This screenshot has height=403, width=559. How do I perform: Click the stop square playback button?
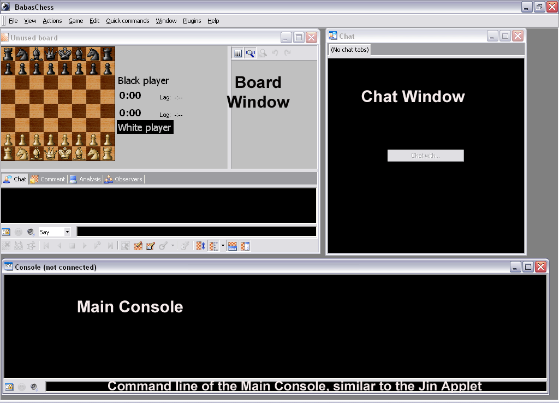(x=72, y=246)
